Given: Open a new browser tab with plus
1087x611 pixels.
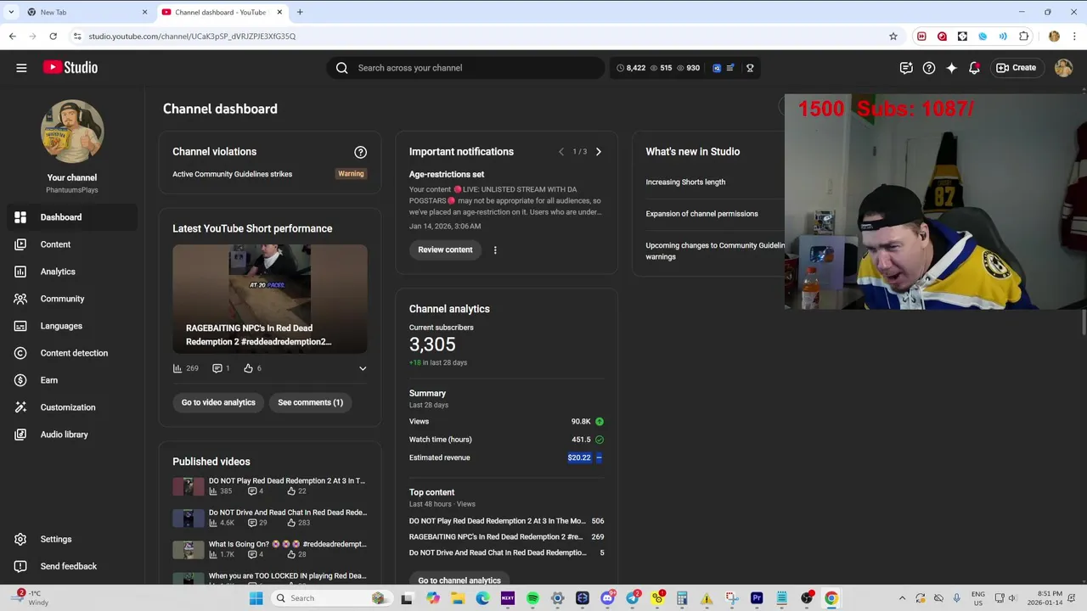Looking at the screenshot, I should point(300,12).
